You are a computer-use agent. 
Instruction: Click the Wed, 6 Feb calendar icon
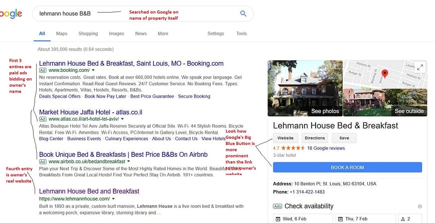click(278, 219)
